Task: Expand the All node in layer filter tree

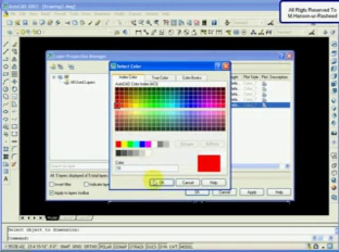Action: tap(54, 77)
